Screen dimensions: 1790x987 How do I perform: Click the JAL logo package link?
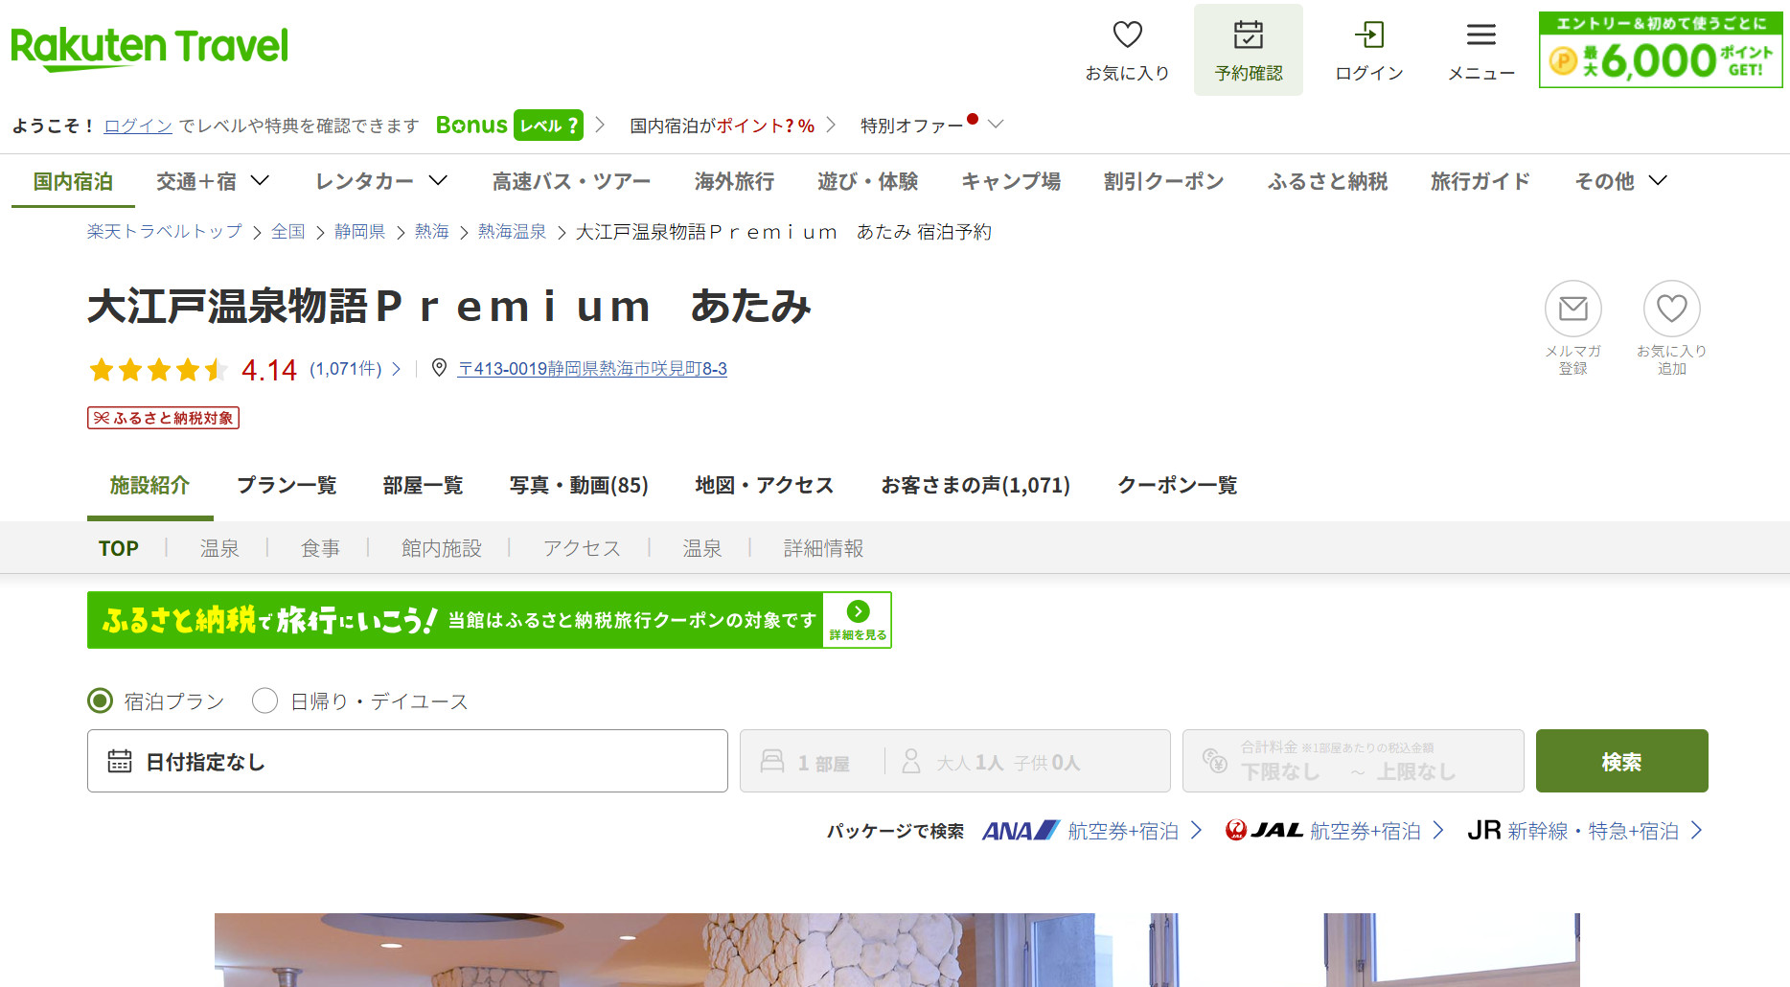[x=1264, y=831]
